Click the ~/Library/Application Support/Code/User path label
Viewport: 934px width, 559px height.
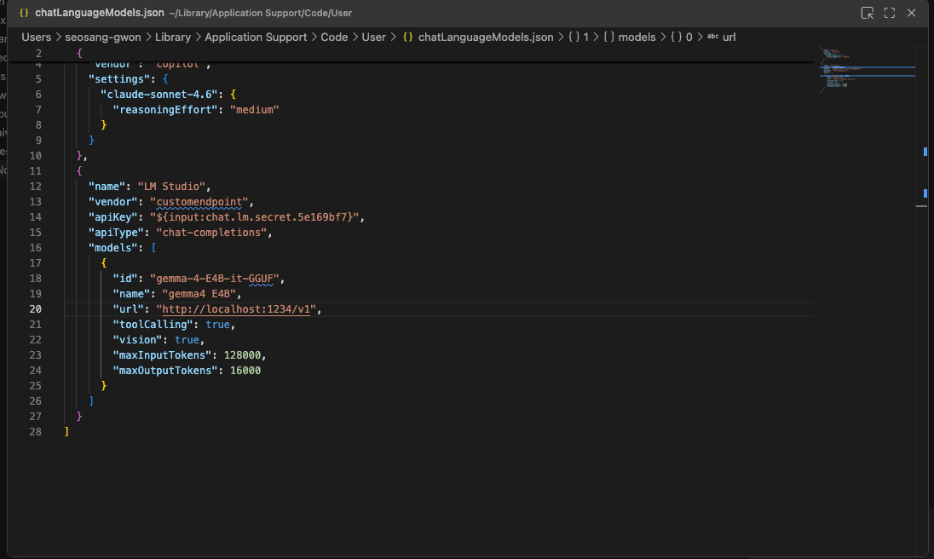click(260, 13)
